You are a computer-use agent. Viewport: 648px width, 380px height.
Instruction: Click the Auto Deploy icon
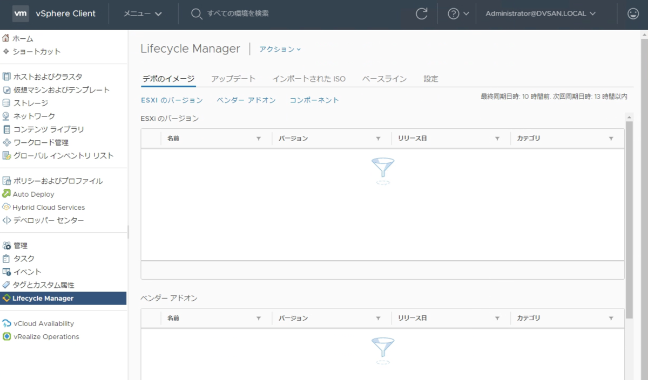click(x=6, y=194)
